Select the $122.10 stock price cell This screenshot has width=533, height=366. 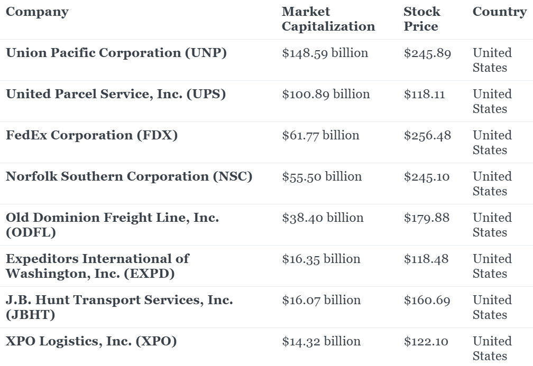(426, 342)
